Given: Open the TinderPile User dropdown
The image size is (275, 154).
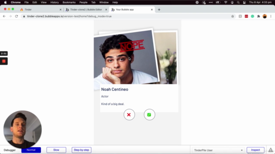Looking at the screenshot, I should coord(218,150).
